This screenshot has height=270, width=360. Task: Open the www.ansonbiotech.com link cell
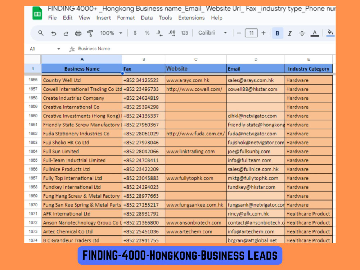tap(195, 223)
